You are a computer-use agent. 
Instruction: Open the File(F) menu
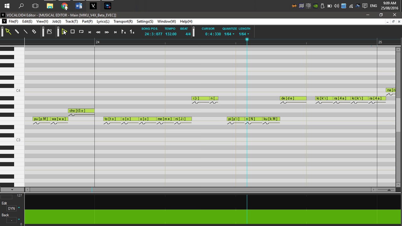(13, 21)
